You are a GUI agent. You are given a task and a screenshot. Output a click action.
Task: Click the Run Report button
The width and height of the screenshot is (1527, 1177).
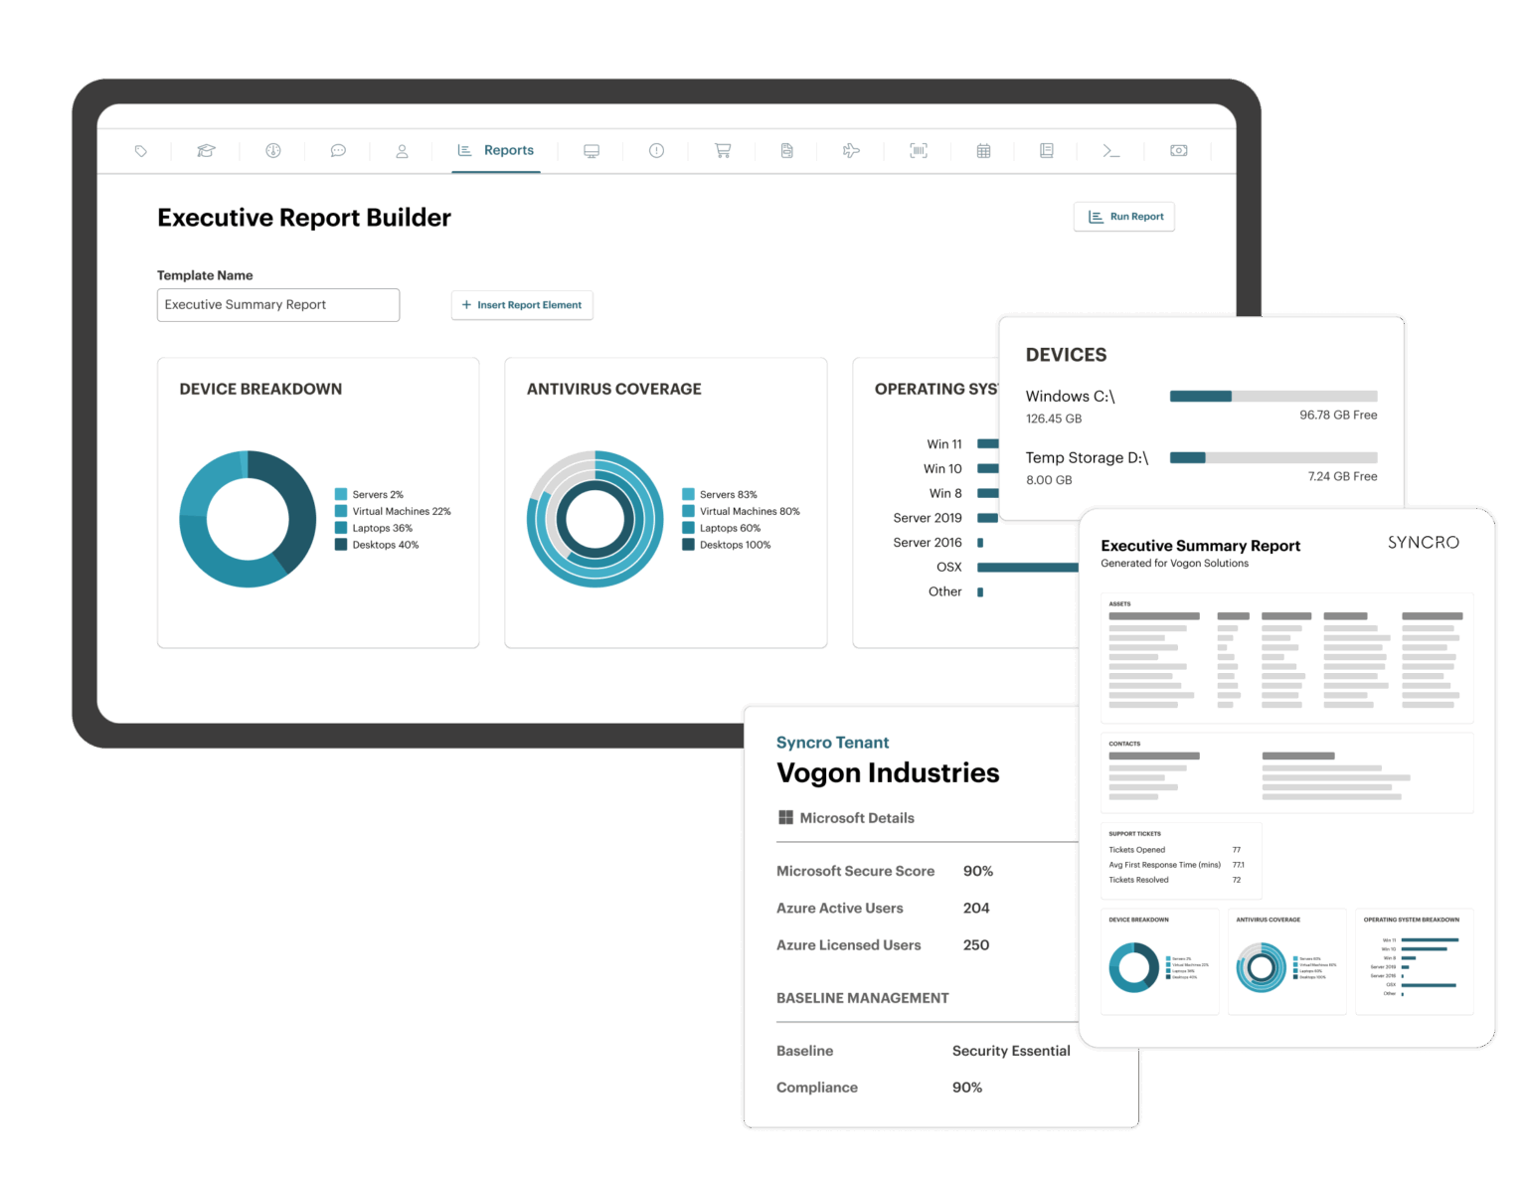click(x=1124, y=217)
